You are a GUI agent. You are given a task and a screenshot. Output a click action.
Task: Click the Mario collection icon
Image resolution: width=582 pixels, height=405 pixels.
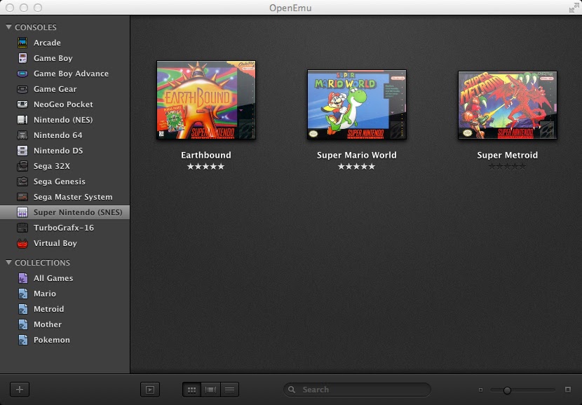click(x=23, y=294)
